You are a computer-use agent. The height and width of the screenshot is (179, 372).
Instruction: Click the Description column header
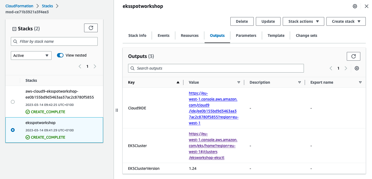(260, 82)
